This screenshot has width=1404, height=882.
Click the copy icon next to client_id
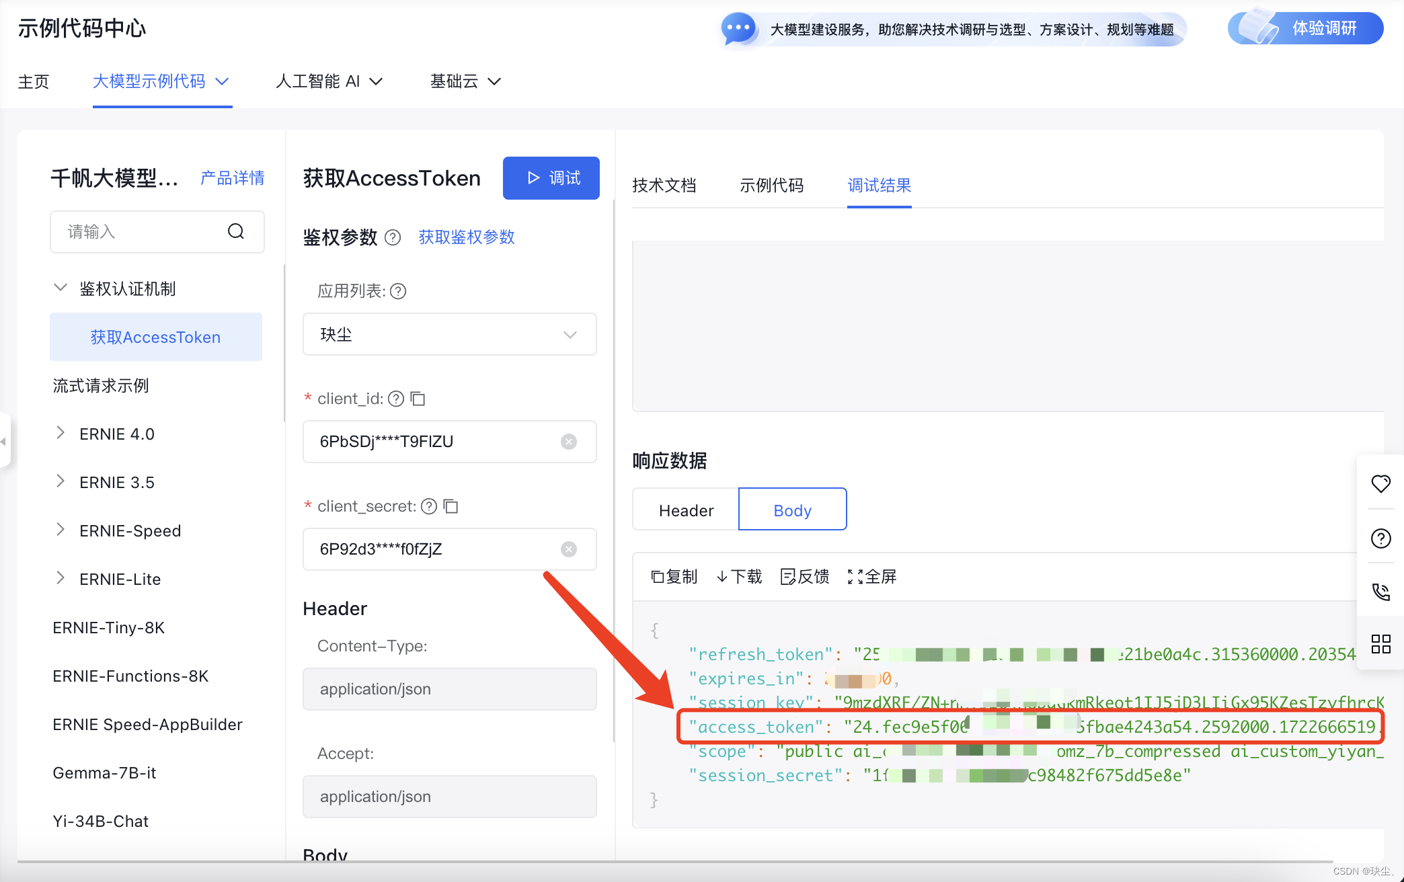(418, 399)
